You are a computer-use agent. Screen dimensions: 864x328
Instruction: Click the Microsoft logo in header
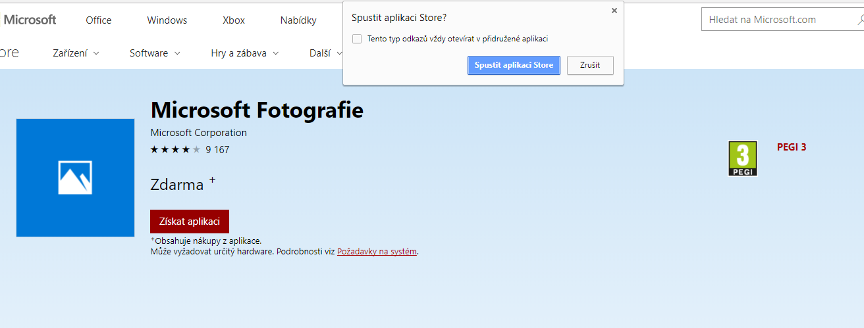[x=28, y=20]
